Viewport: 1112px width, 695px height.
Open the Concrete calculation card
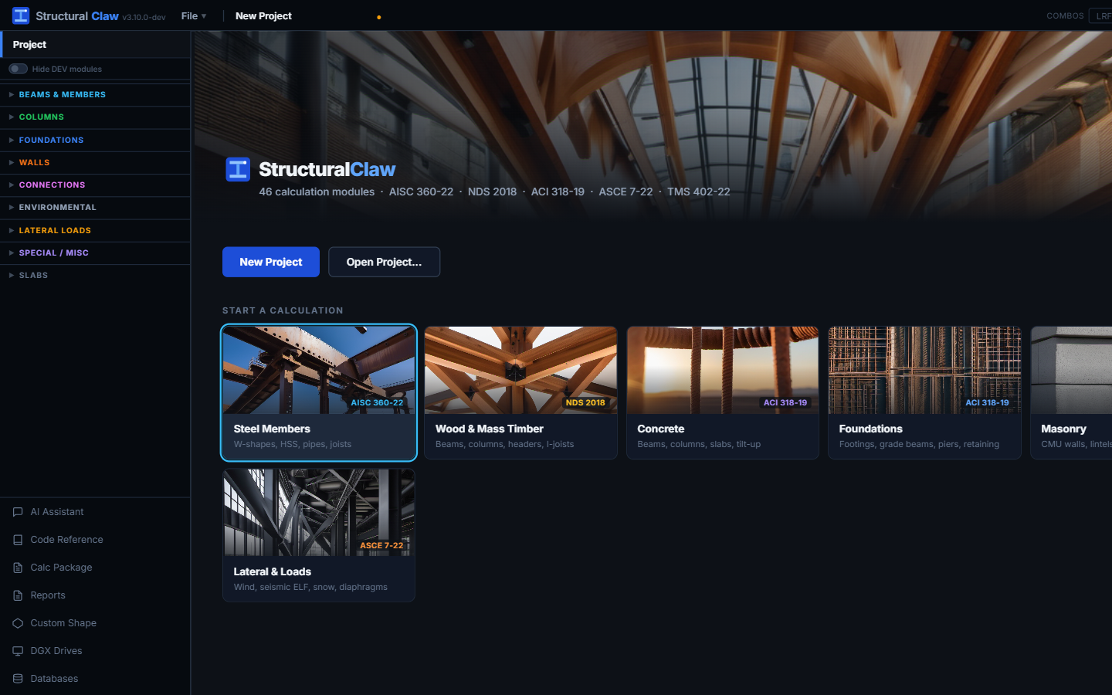coord(723,392)
